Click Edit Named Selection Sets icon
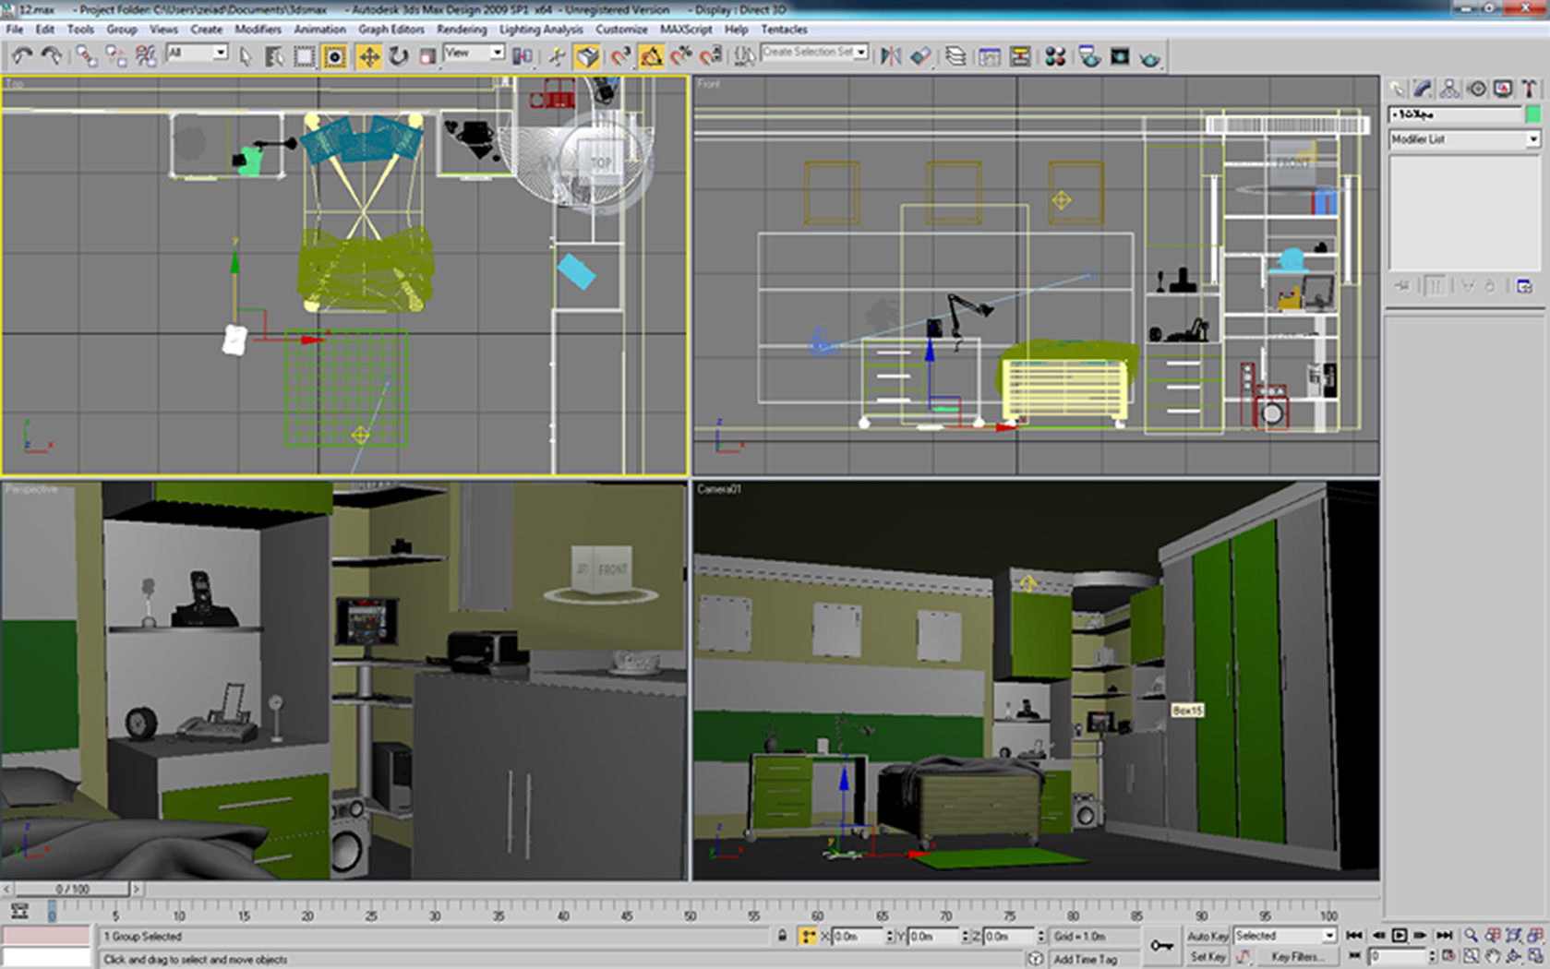The image size is (1550, 969). [744, 56]
